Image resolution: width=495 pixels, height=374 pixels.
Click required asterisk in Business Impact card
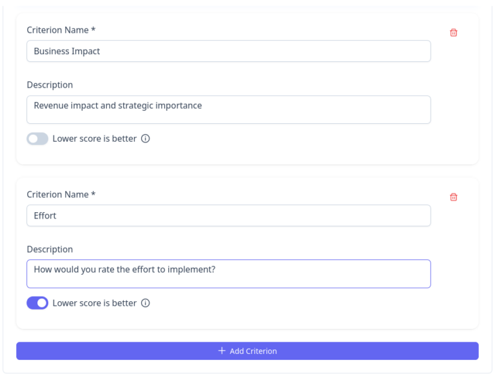(x=93, y=30)
